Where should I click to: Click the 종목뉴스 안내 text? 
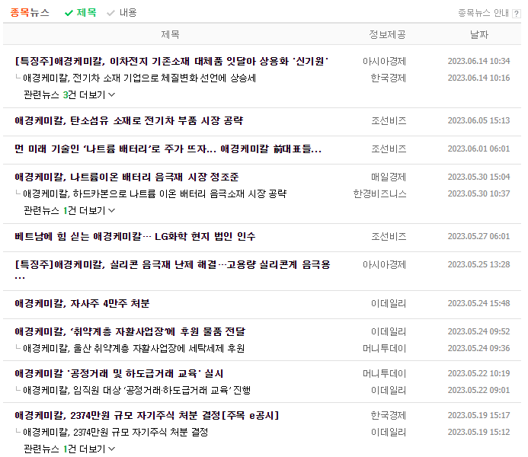coord(483,13)
